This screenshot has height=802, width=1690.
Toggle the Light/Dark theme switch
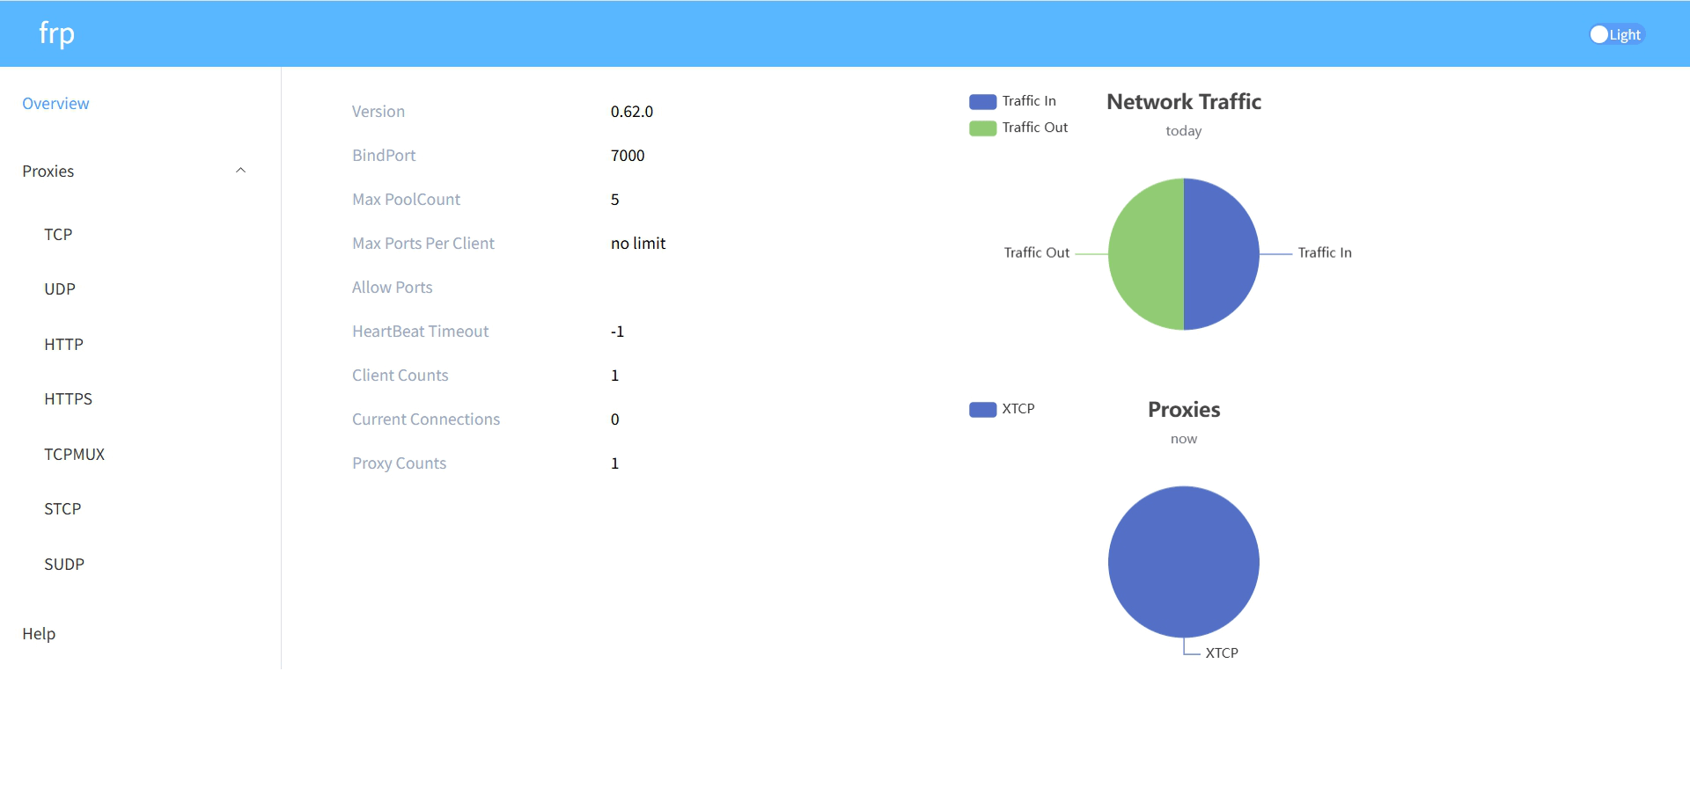tap(1616, 34)
